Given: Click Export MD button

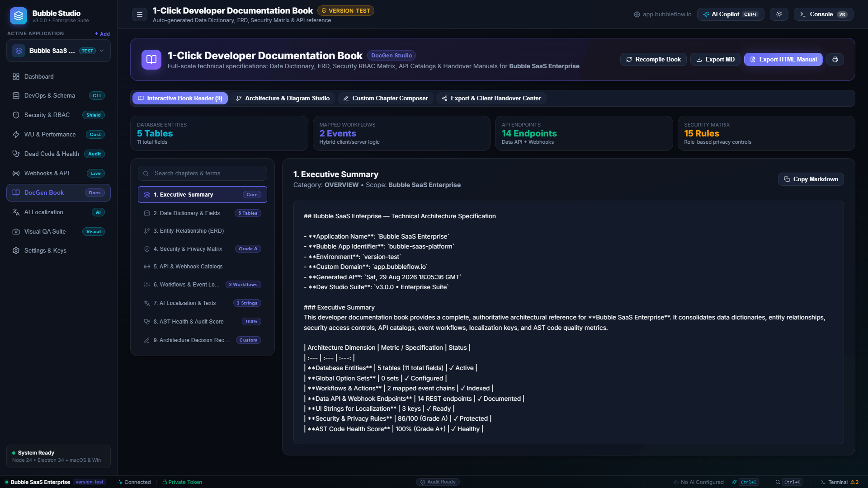Looking at the screenshot, I should (715, 60).
